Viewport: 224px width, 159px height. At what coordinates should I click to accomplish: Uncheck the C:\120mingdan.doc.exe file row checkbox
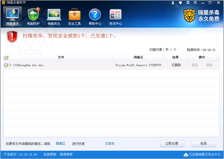click(6, 65)
